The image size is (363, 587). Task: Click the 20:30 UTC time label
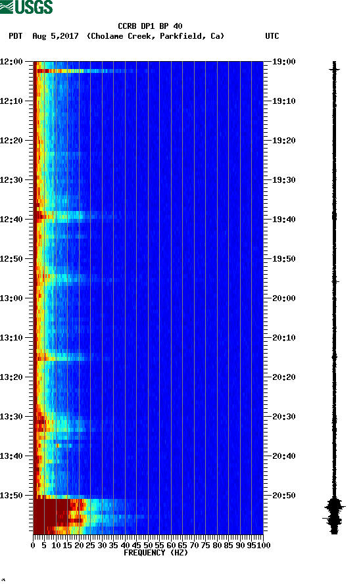pyautogui.click(x=283, y=417)
